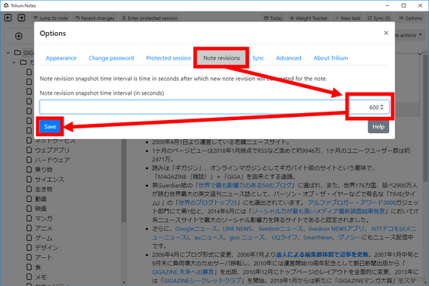Click the forward navigation arrow icon
The height and width of the screenshot is (286, 429).
21,18
